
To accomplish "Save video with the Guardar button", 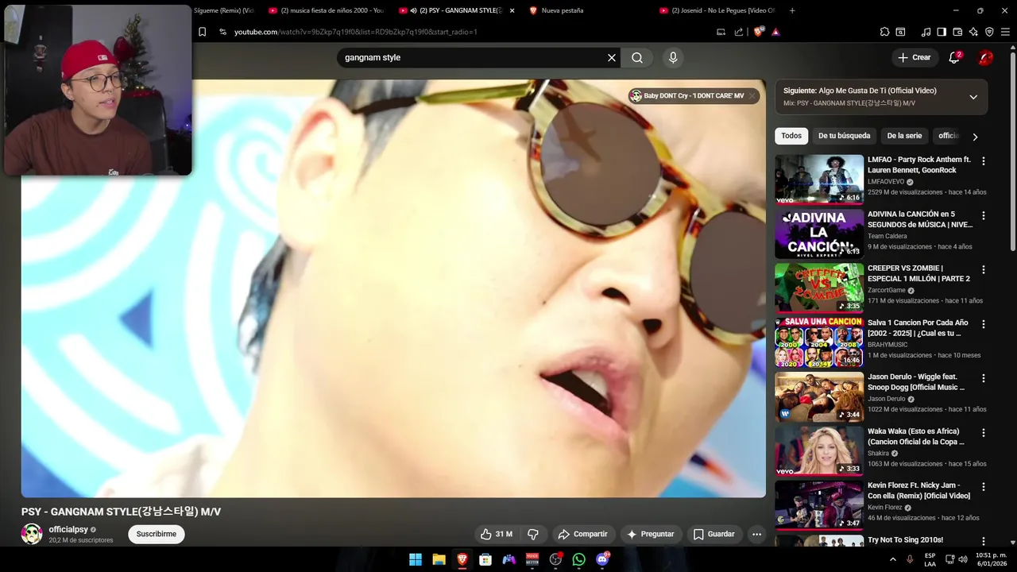I will click(713, 534).
